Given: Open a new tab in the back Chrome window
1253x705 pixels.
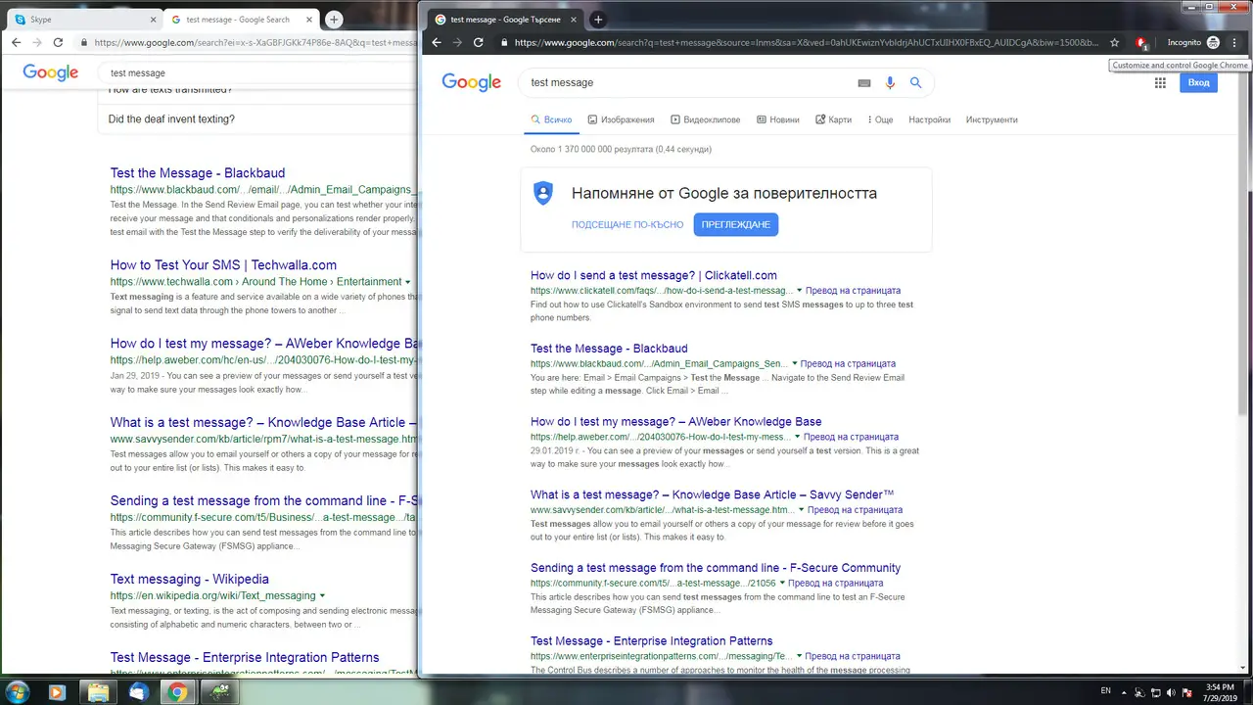Looking at the screenshot, I should 334,20.
